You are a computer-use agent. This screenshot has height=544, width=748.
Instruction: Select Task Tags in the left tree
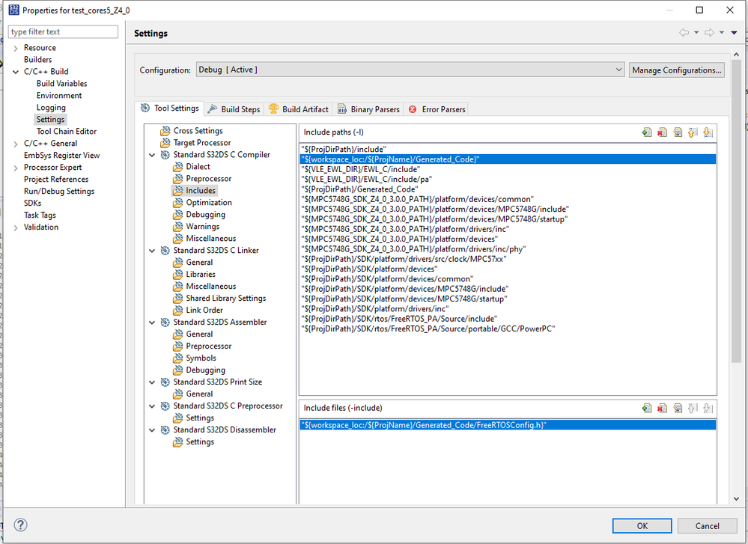point(40,215)
